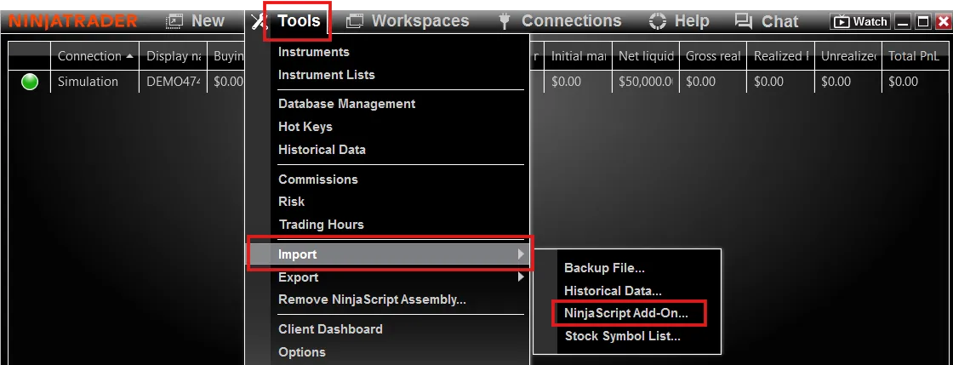Image resolution: width=953 pixels, height=365 pixels.
Task: Click the green Simulation connection status icon
Action: pos(29,82)
